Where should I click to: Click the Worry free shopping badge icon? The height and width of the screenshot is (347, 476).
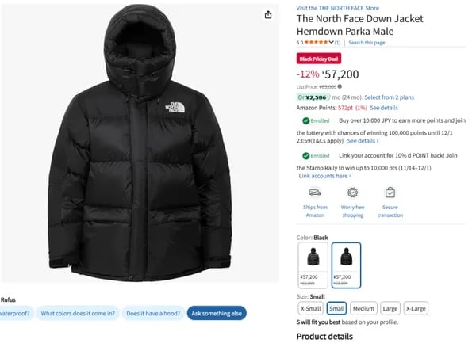352,193
